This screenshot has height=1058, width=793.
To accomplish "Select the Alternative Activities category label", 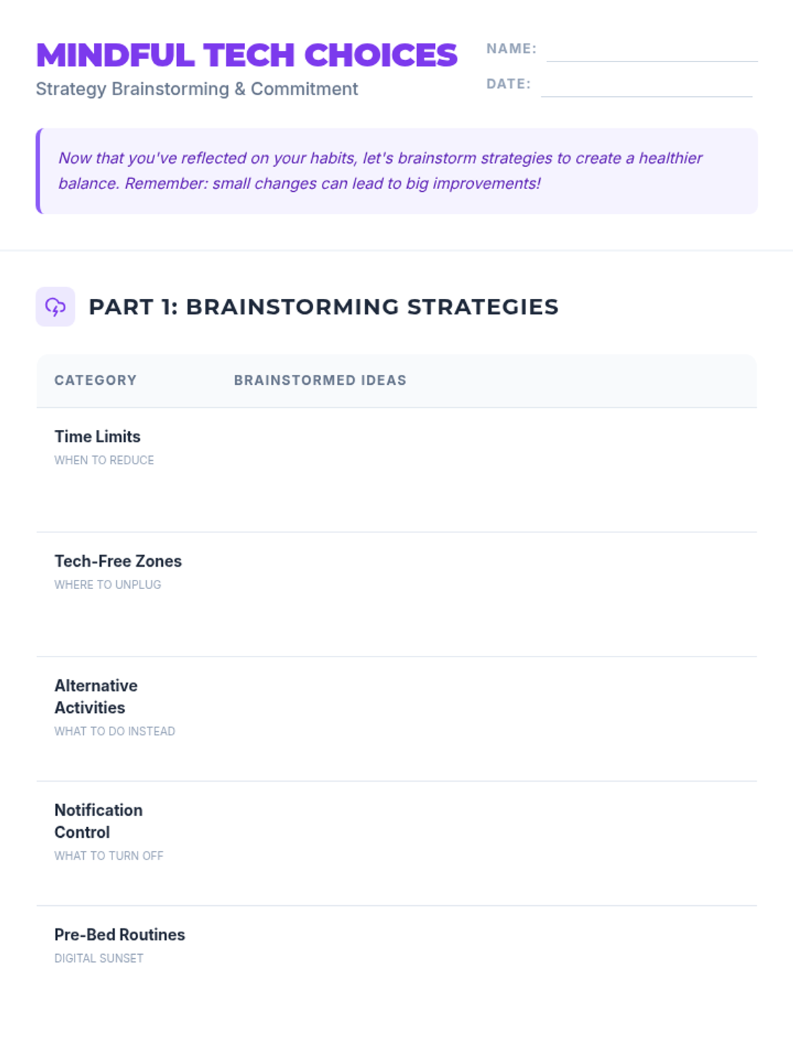I will pos(96,696).
